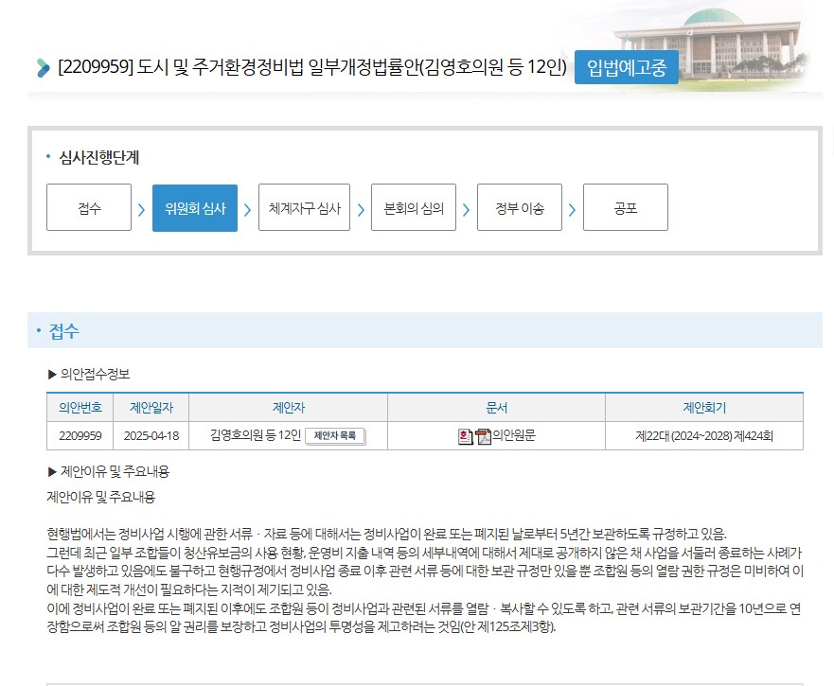Click the chevron after 체계자구 심사

click(359, 207)
